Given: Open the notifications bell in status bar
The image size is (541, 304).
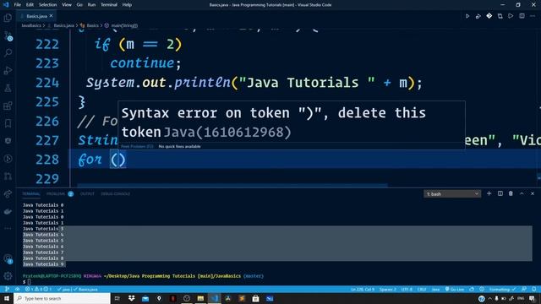Looking at the screenshot, I should click(x=533, y=289).
